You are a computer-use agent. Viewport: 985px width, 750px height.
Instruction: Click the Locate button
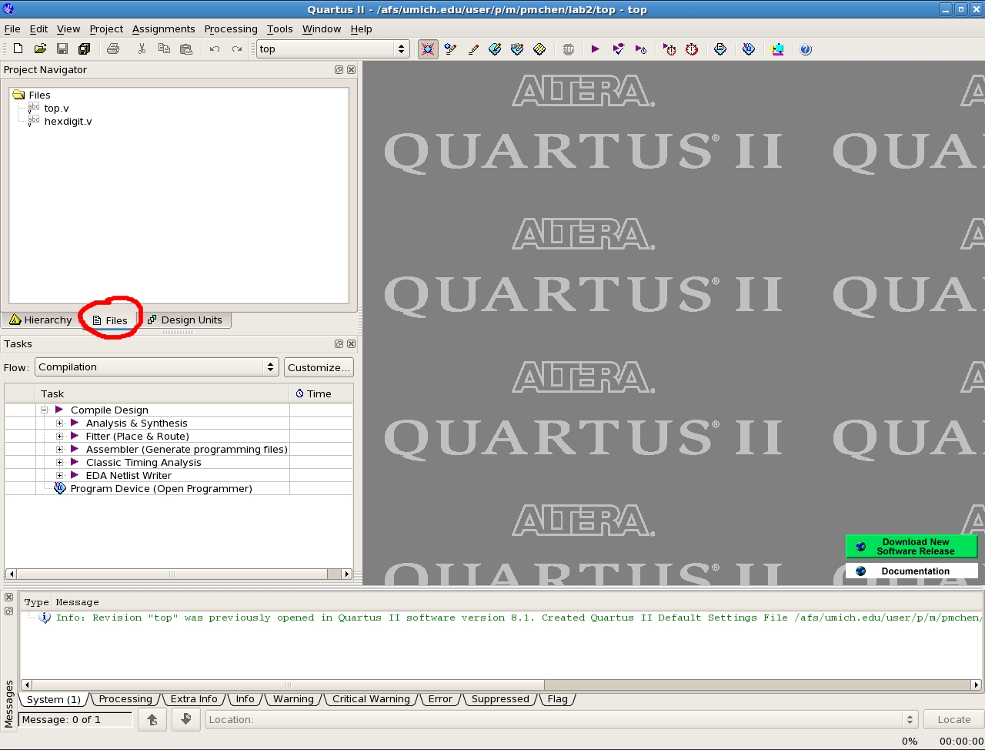[x=953, y=719]
